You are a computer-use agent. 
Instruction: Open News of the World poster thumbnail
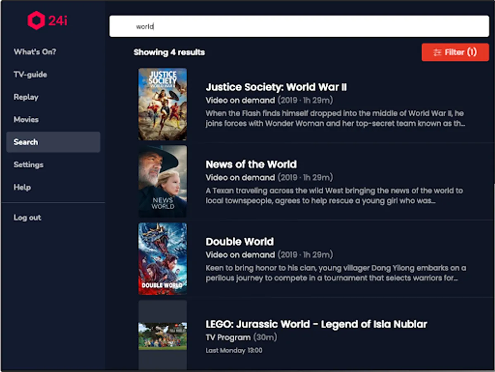[x=163, y=181]
